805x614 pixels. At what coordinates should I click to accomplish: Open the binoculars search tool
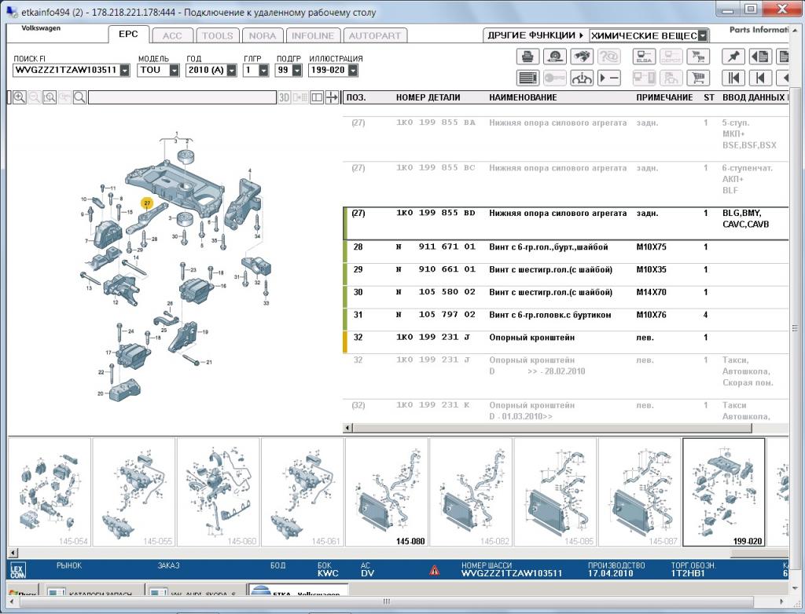(582, 57)
